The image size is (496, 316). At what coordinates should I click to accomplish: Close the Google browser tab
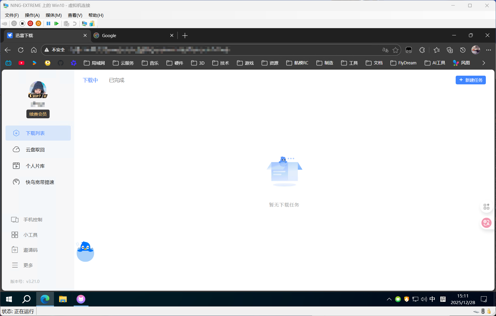[x=172, y=35]
